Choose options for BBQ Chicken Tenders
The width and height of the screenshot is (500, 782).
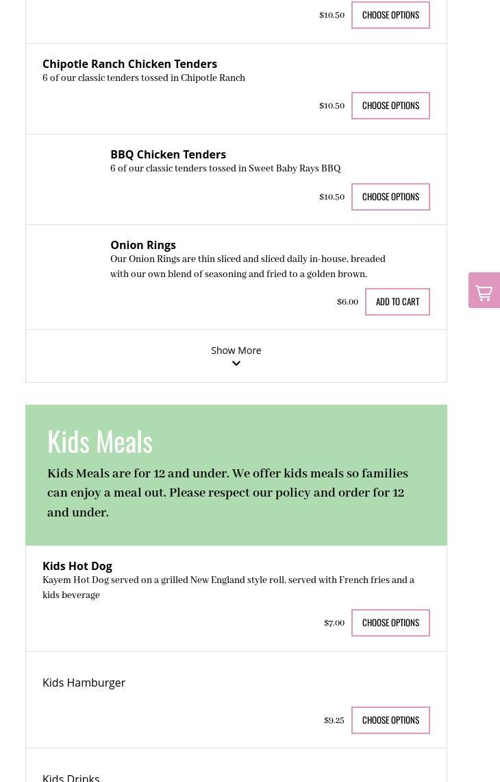[390, 197]
